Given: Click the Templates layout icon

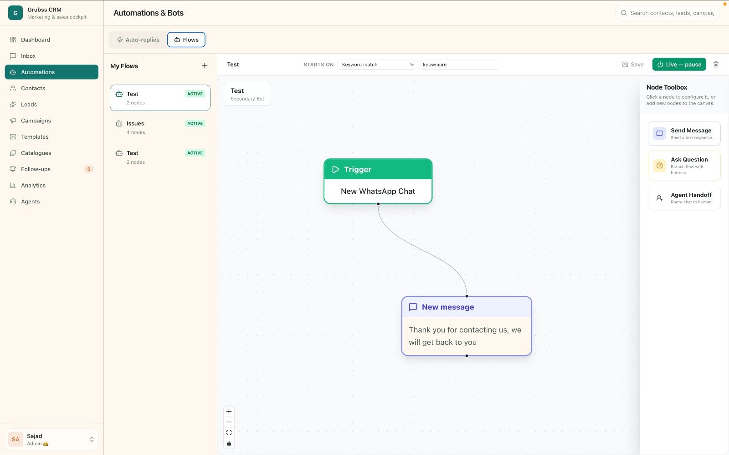Looking at the screenshot, I should click(13, 136).
